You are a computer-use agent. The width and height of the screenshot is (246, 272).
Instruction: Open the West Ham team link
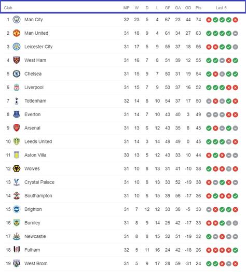(x=35, y=60)
